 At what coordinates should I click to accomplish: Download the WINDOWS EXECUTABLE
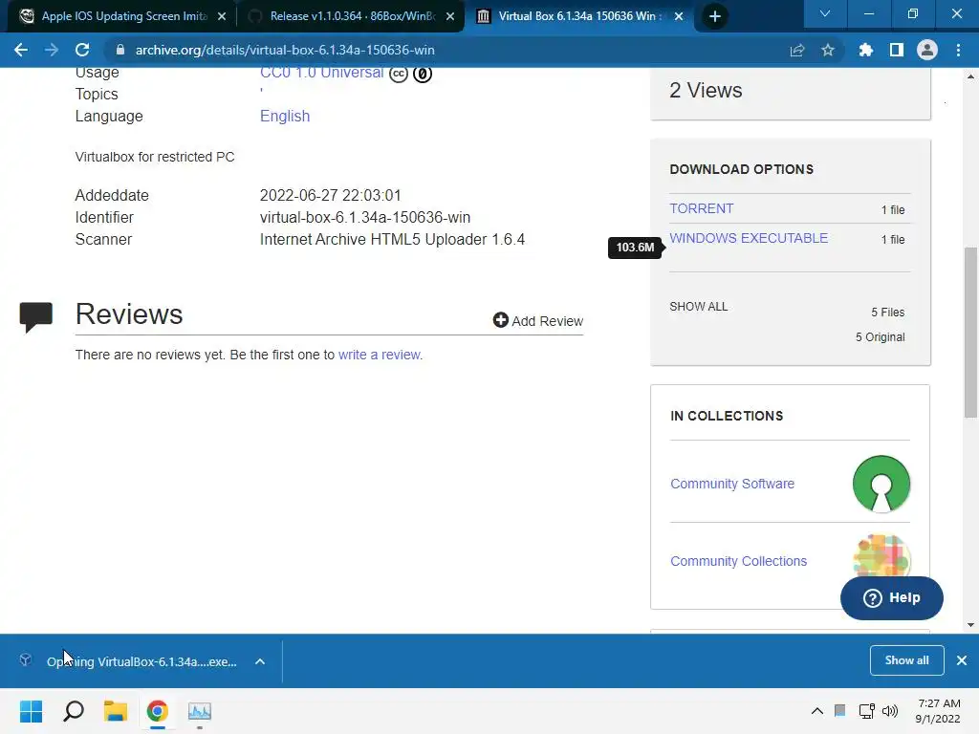point(749,238)
